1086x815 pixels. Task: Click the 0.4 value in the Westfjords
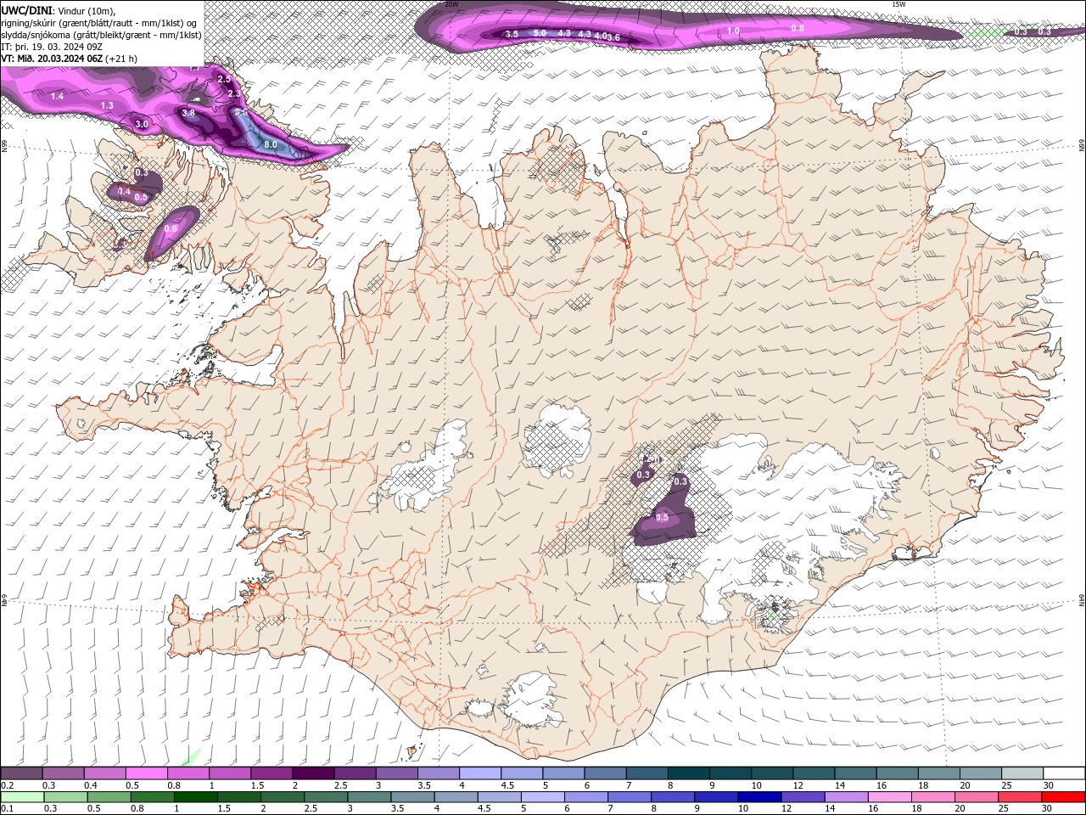tap(124, 192)
